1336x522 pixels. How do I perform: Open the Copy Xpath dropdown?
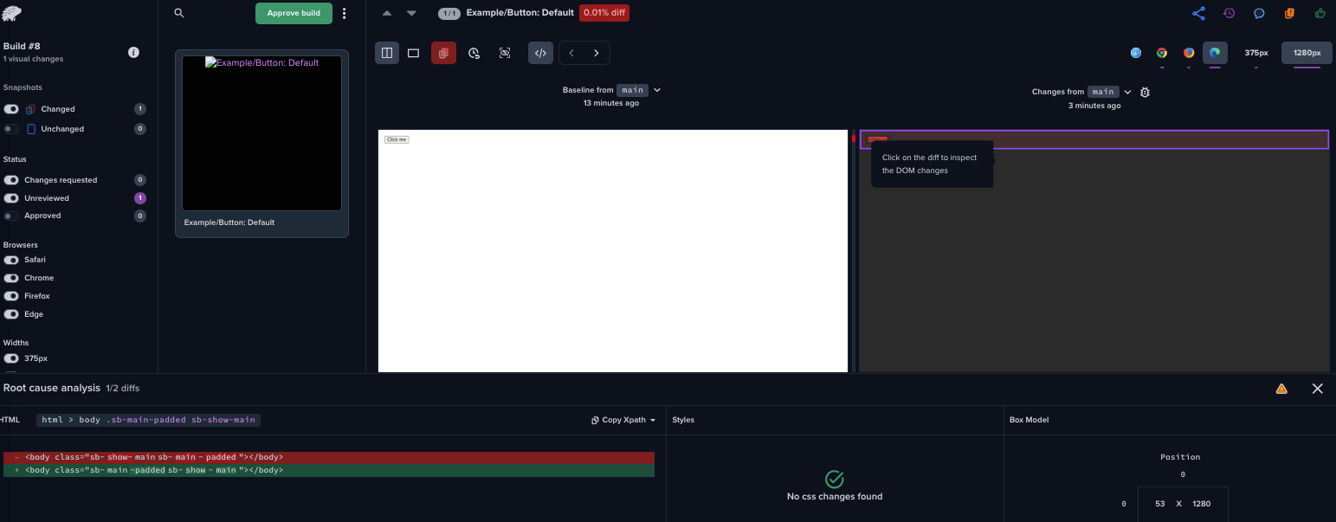[x=623, y=420]
